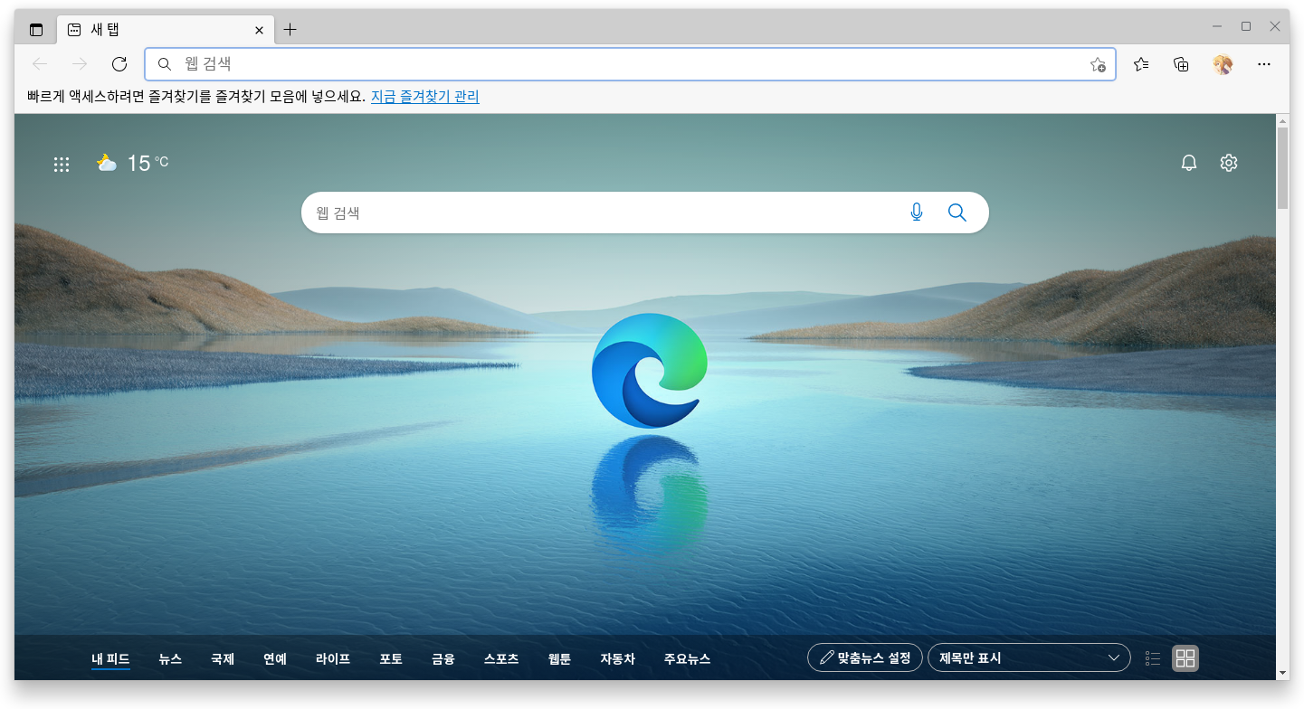The width and height of the screenshot is (1304, 709).
Task: Select the 스포츠 feed tab
Action: (x=501, y=659)
